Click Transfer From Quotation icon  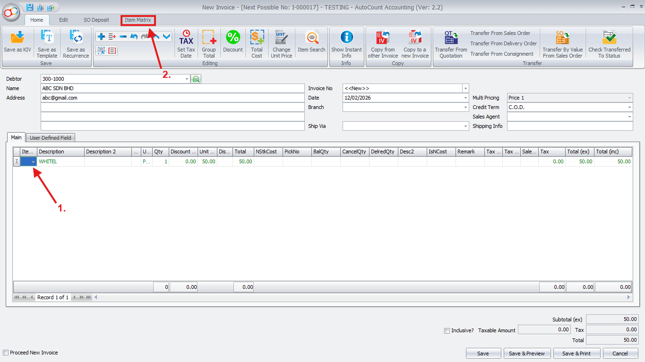click(451, 38)
